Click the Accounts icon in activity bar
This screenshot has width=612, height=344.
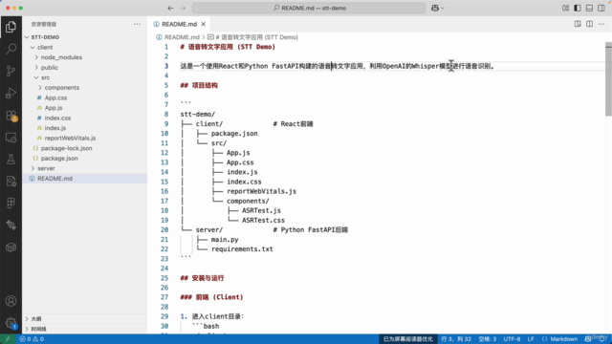click(x=11, y=301)
